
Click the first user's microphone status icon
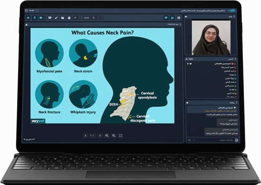(x=188, y=64)
